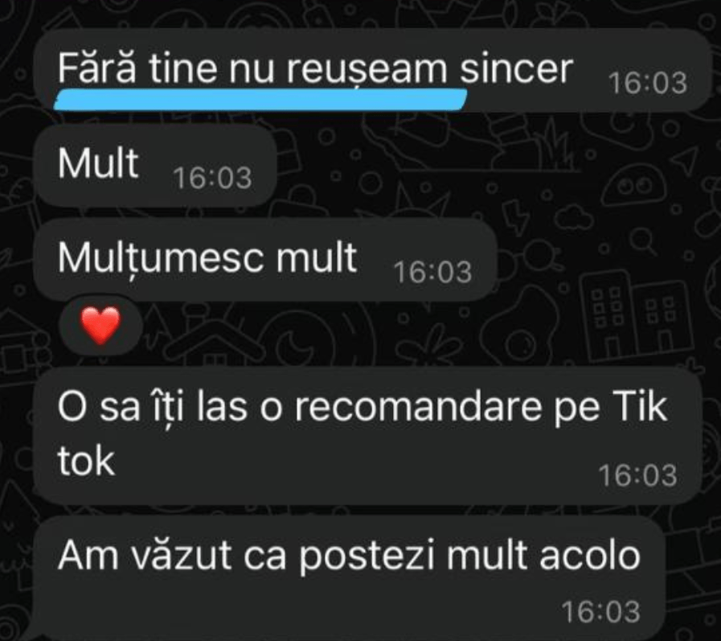The width and height of the screenshot is (721, 641).
Task: Click the timestamp in the Tik tok message
Action: (637, 475)
